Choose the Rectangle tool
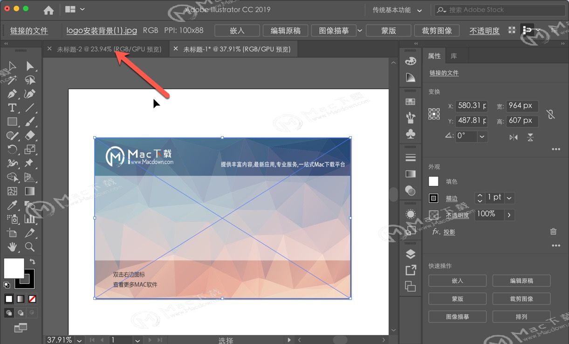This screenshot has height=344, width=569. pos(12,122)
